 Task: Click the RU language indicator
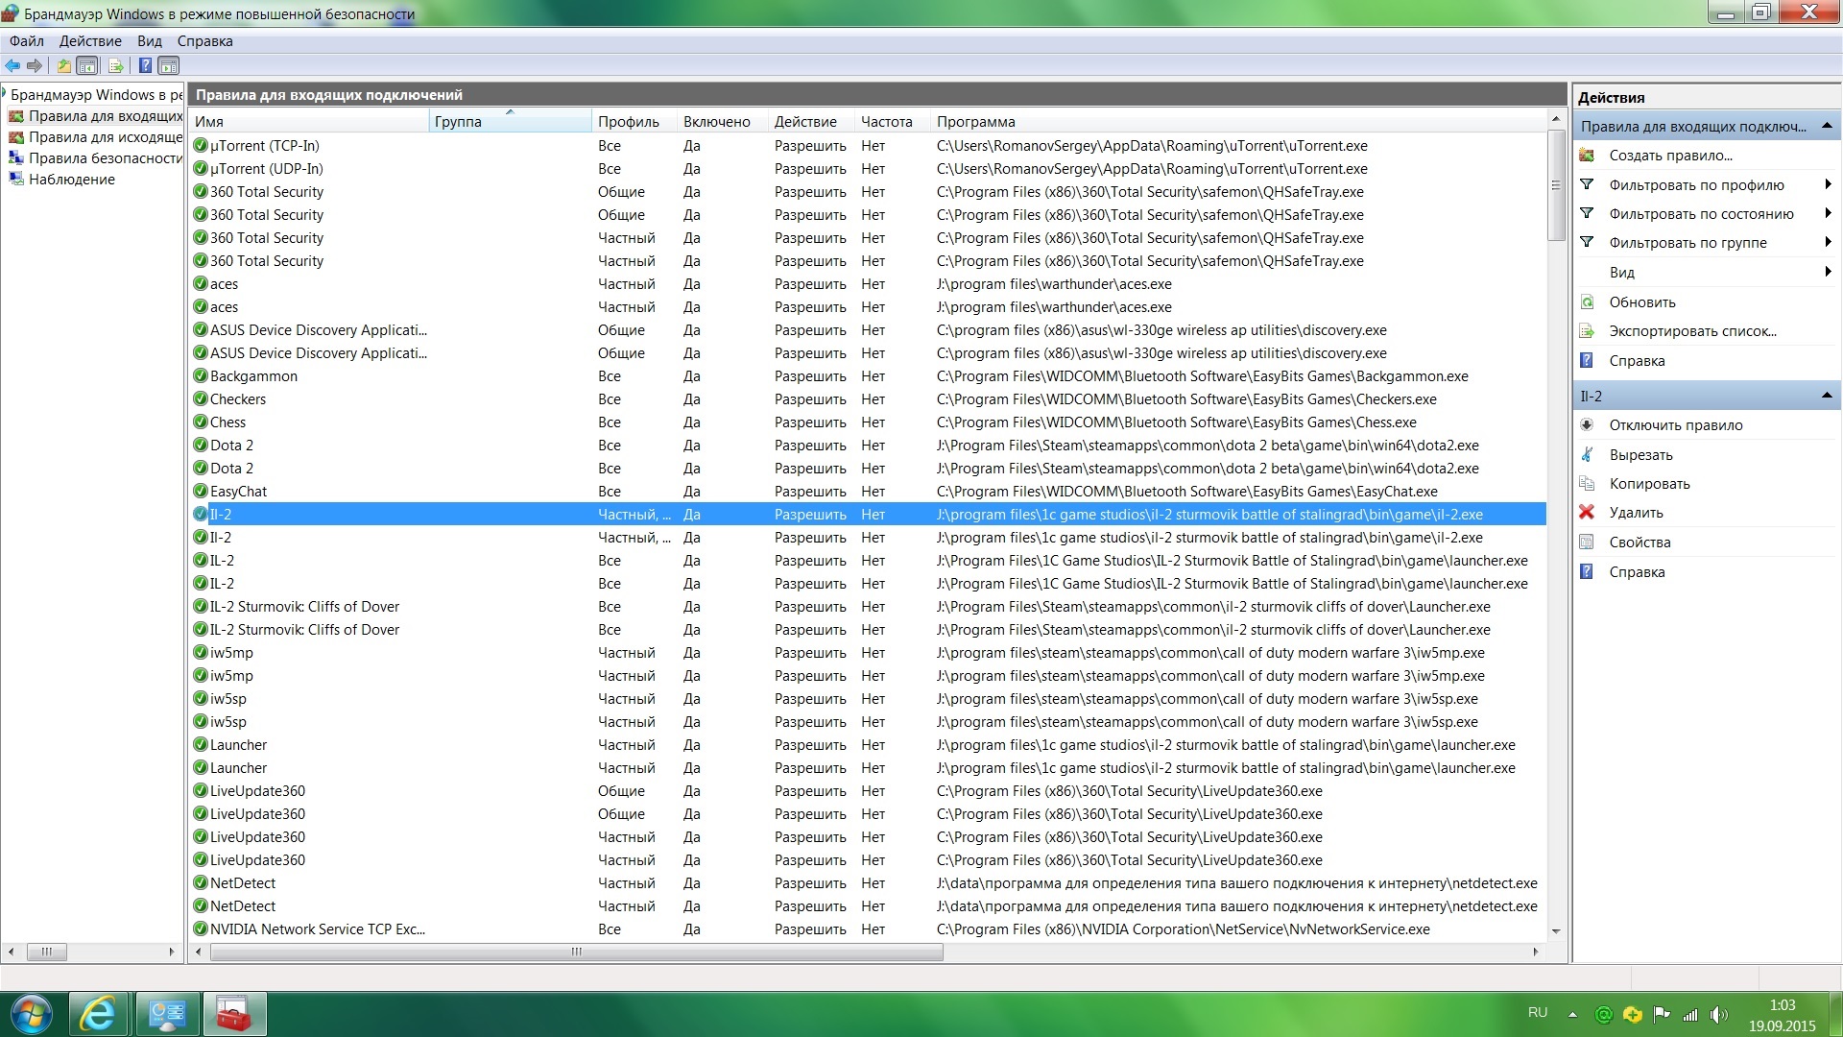pyautogui.click(x=1538, y=1013)
